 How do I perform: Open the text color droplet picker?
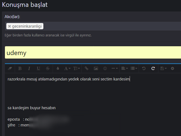58,68
